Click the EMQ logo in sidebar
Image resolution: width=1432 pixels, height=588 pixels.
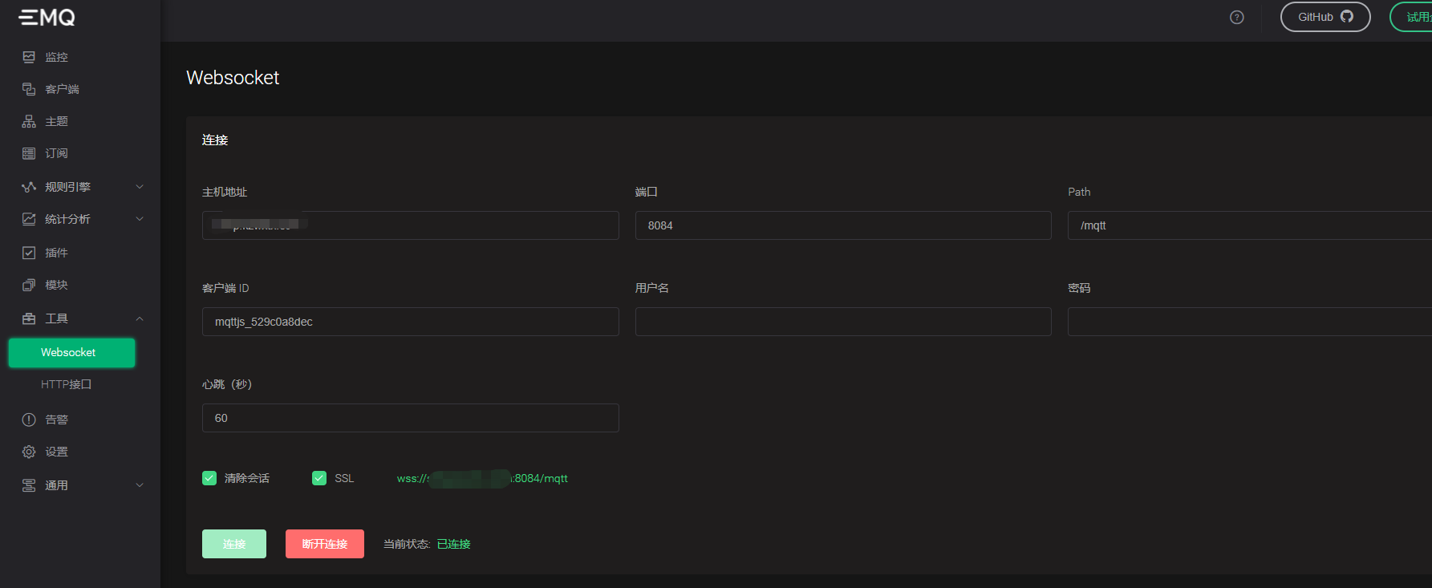pos(47,17)
